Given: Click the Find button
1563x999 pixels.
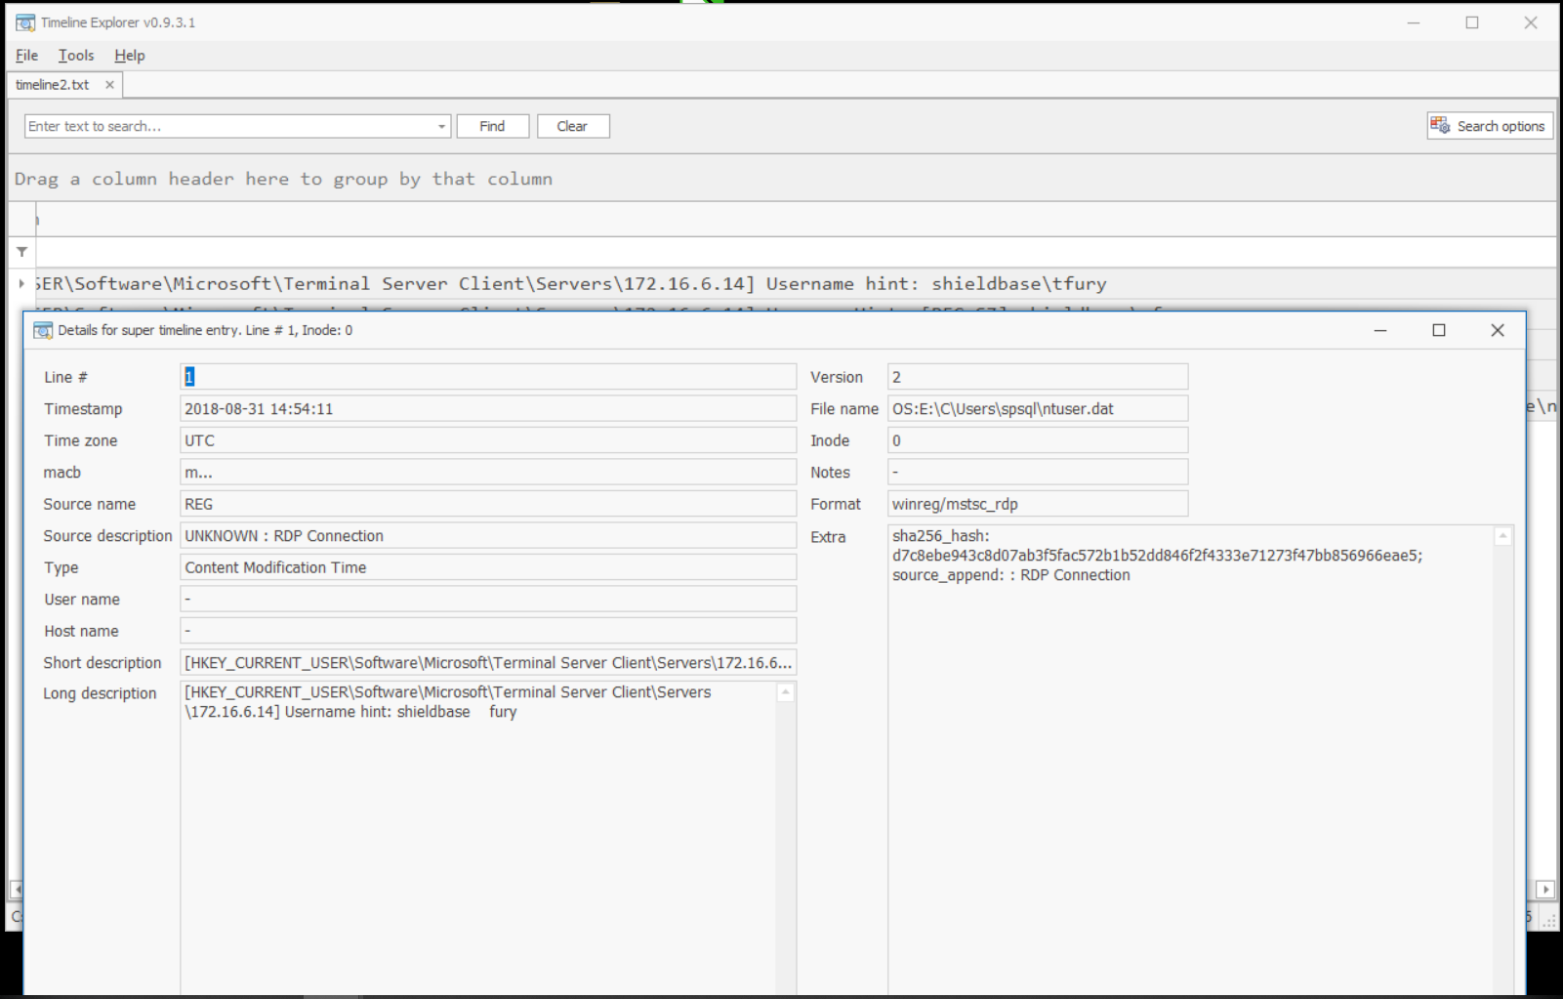Looking at the screenshot, I should coord(492,125).
